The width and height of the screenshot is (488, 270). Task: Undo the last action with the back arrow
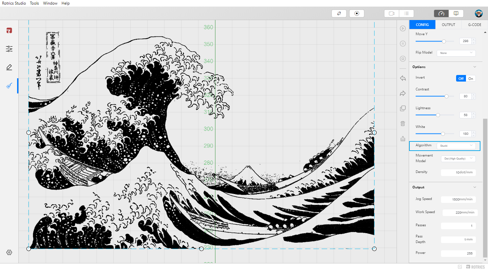click(x=403, y=78)
